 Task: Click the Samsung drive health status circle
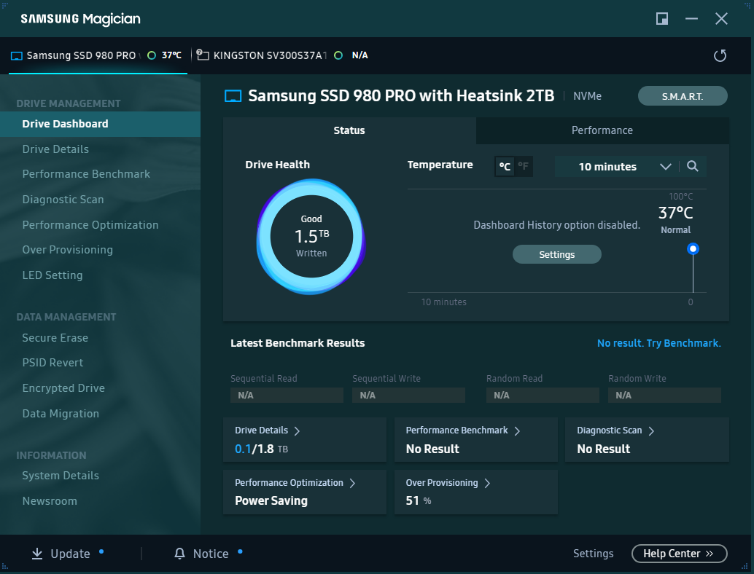pos(152,55)
